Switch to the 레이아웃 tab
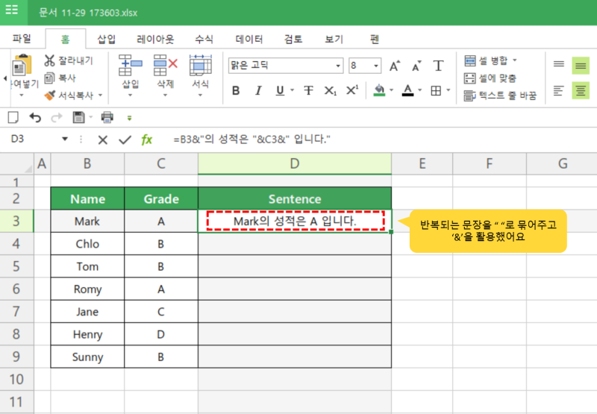The image size is (597, 414). [155, 39]
